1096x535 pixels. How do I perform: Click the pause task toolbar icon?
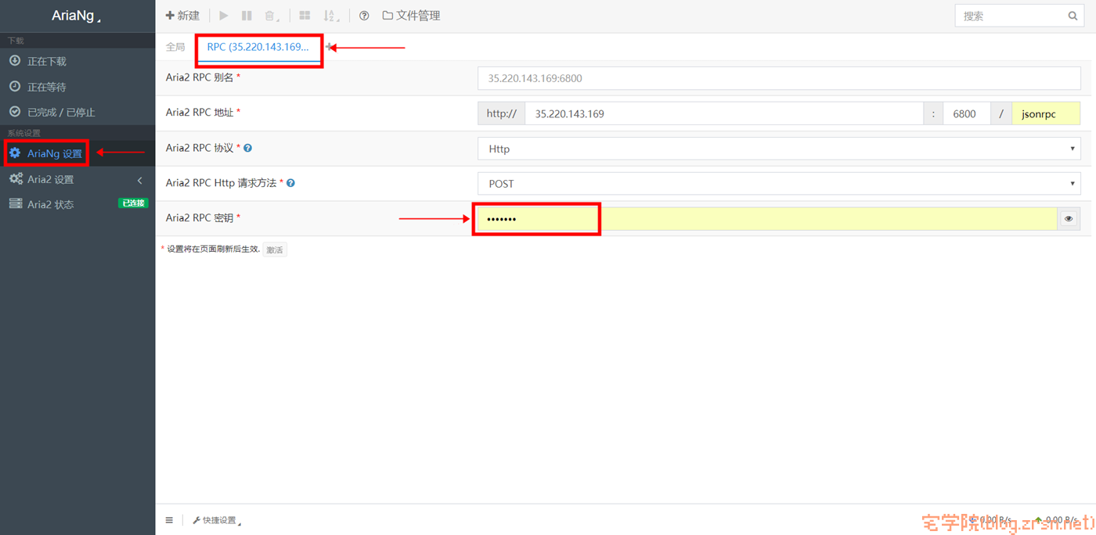coord(247,16)
